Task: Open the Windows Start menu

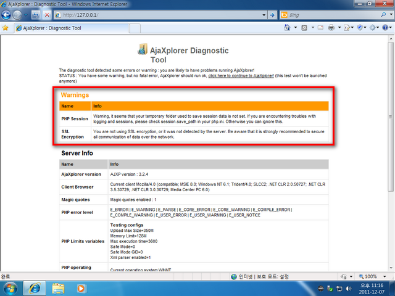Action: [10, 288]
